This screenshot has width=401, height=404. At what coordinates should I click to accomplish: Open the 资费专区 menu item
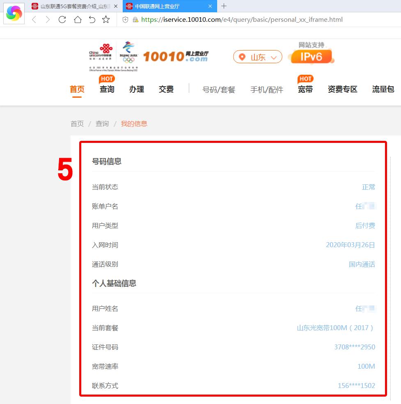tap(342, 89)
